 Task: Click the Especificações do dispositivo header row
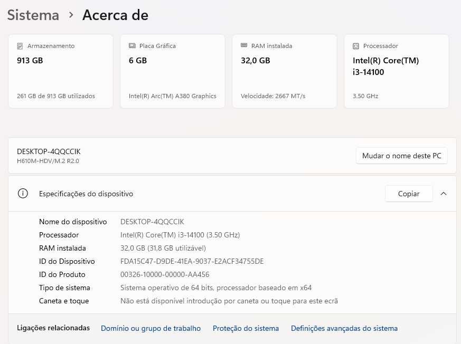tap(232, 194)
